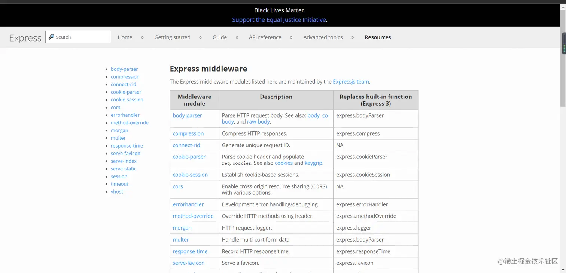
Task: Select 'Generate unique request ID.' description
Action: pos(256,145)
